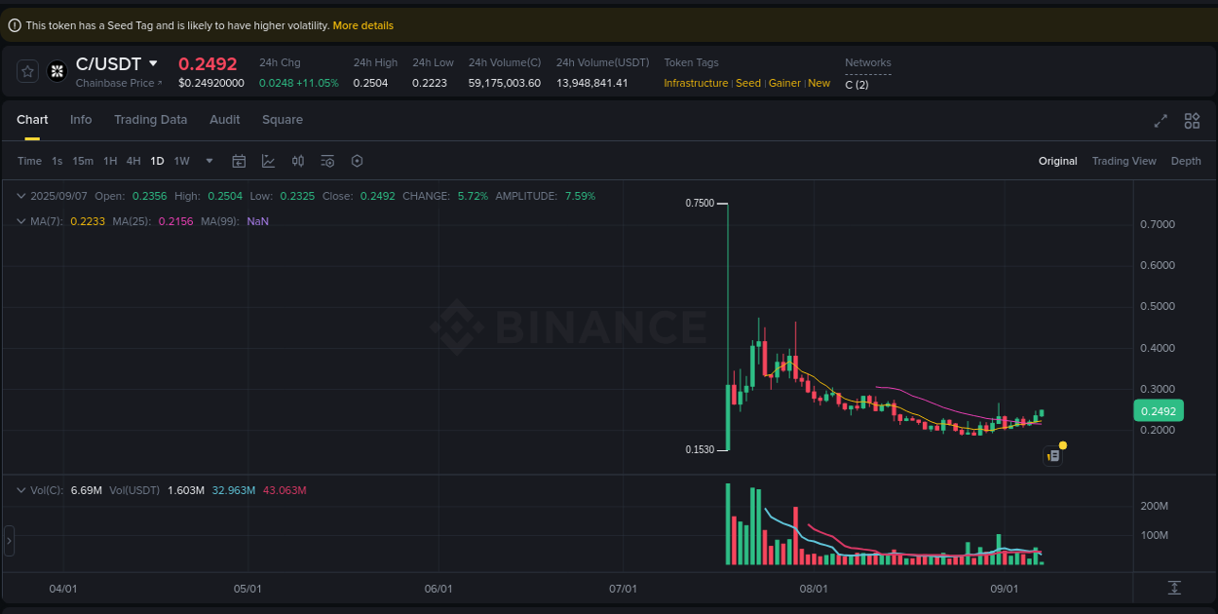1218x614 pixels.
Task: Open the chart widgets grid icon
Action: tap(1192, 121)
